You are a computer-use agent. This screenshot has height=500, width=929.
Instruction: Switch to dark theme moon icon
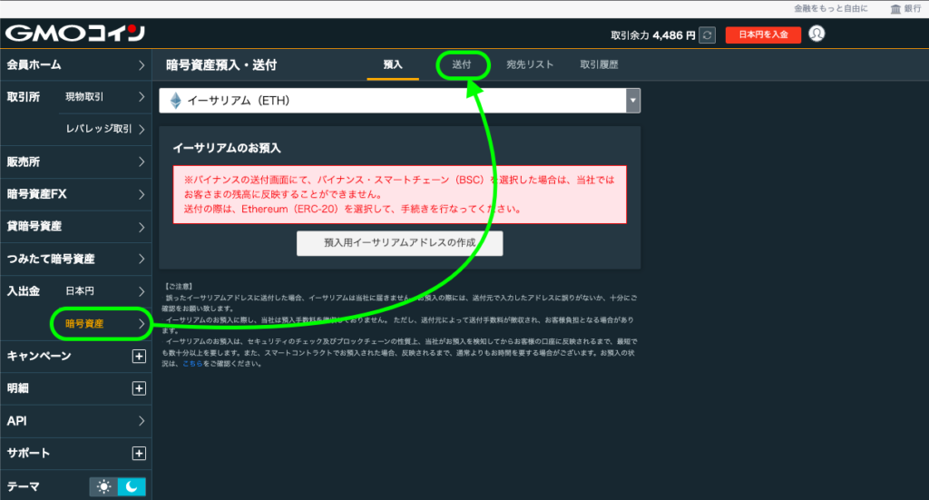pos(132,486)
